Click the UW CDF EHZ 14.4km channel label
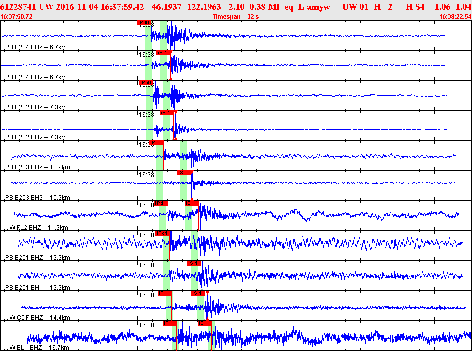The width and height of the screenshot is (472, 351). pyautogui.click(x=37, y=318)
